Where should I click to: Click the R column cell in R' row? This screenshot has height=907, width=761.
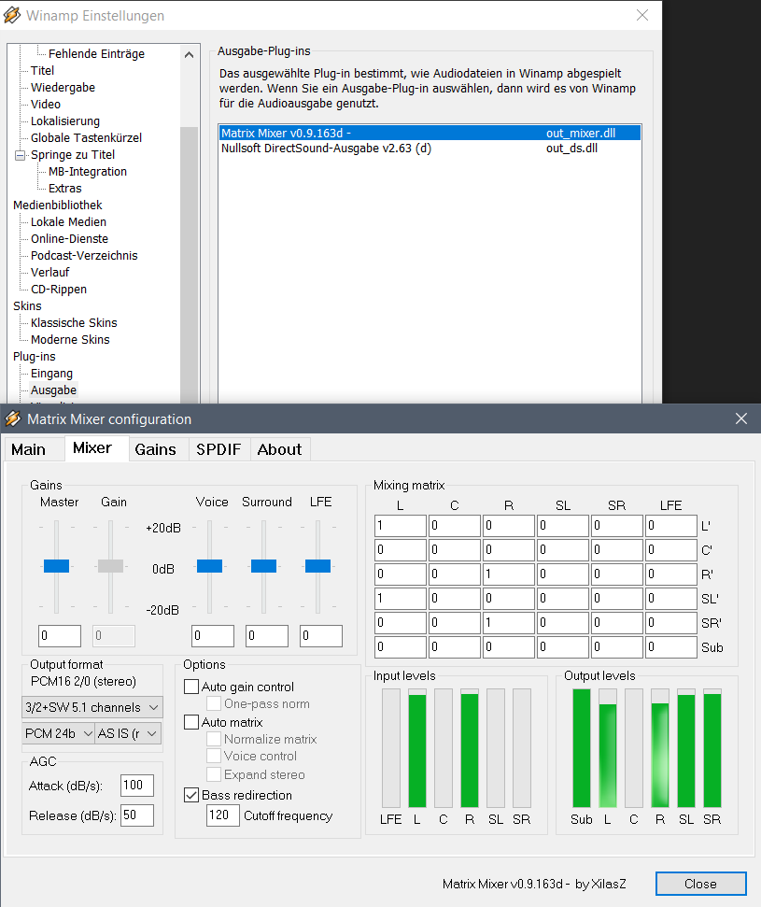coord(509,574)
